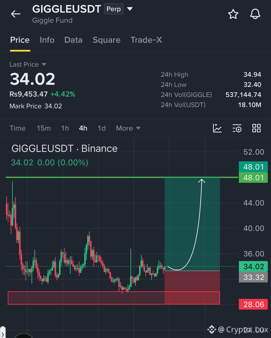
Task: Click the chart legend 34.02 0.00 (0.00%)
Action: pos(49,162)
